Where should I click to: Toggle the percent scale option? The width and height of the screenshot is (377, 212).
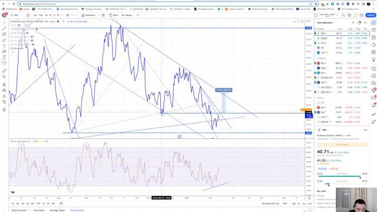pyautogui.click(x=299, y=204)
